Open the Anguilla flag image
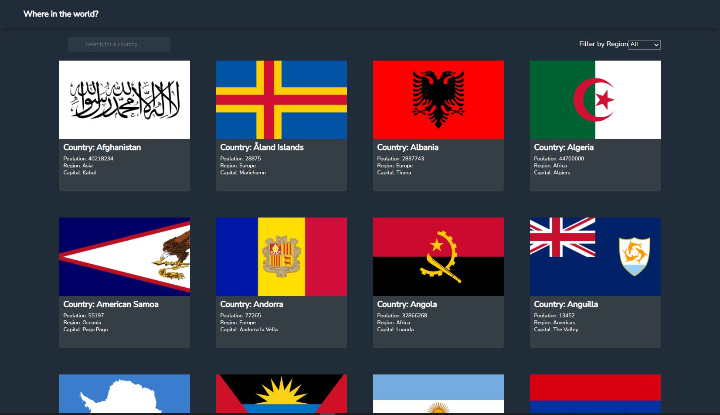The image size is (720, 415). [x=595, y=257]
